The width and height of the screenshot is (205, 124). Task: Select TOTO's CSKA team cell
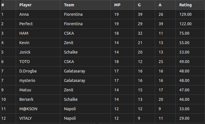(x=85, y=62)
